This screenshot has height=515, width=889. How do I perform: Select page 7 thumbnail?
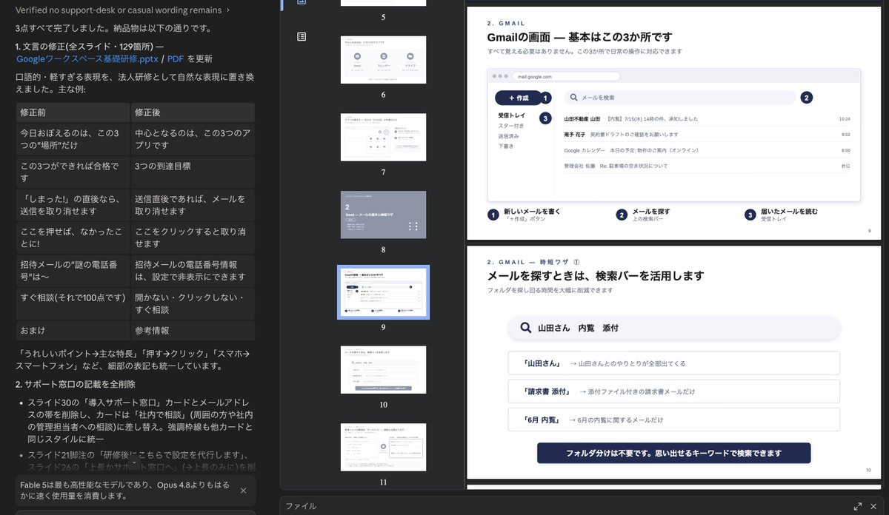[x=383, y=137]
